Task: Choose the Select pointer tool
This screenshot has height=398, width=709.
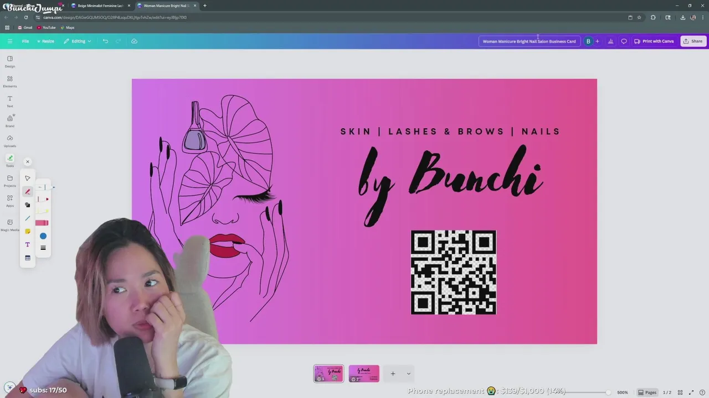Action: click(x=28, y=178)
